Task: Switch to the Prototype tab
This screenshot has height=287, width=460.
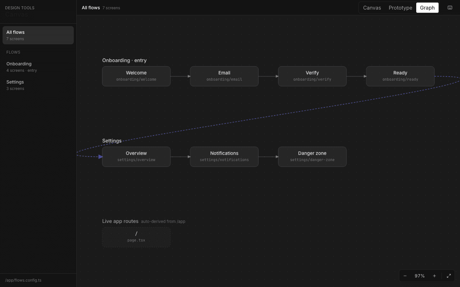Action: 400,8
